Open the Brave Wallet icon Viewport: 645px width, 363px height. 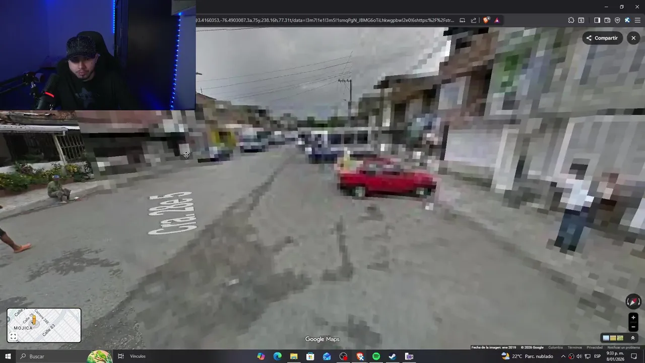click(607, 20)
